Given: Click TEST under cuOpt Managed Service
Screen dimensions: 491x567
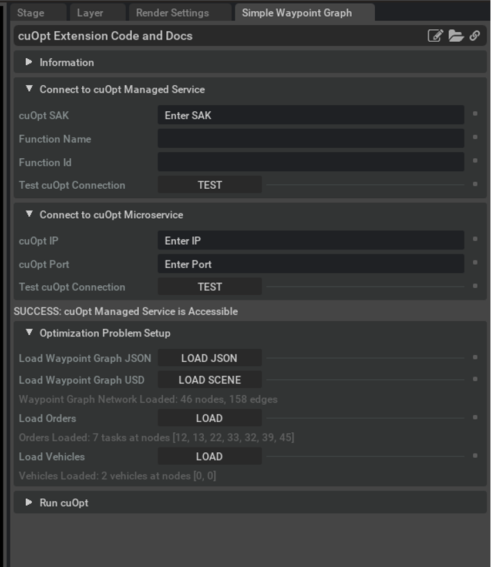Looking at the screenshot, I should click(210, 185).
